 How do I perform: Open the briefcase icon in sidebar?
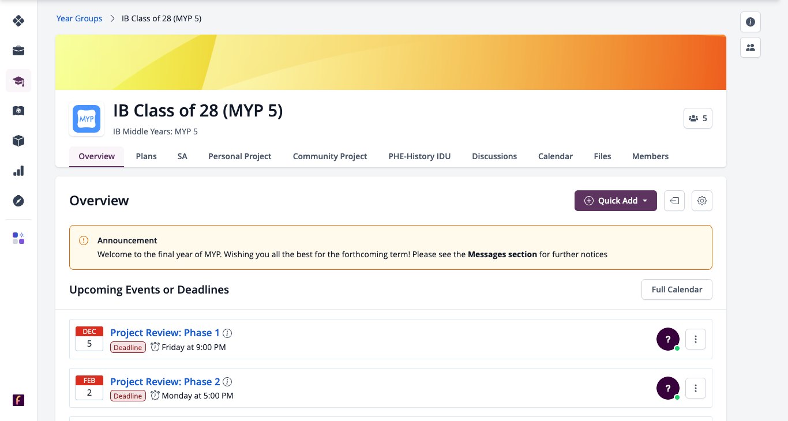[x=18, y=51]
